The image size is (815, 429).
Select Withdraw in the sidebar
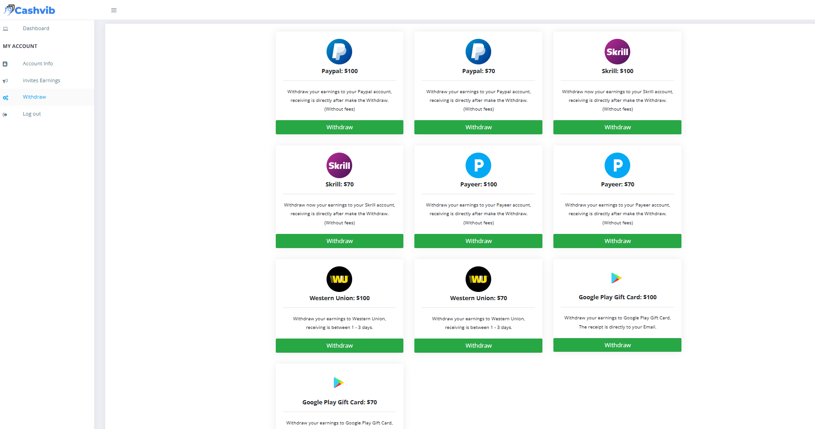[34, 97]
